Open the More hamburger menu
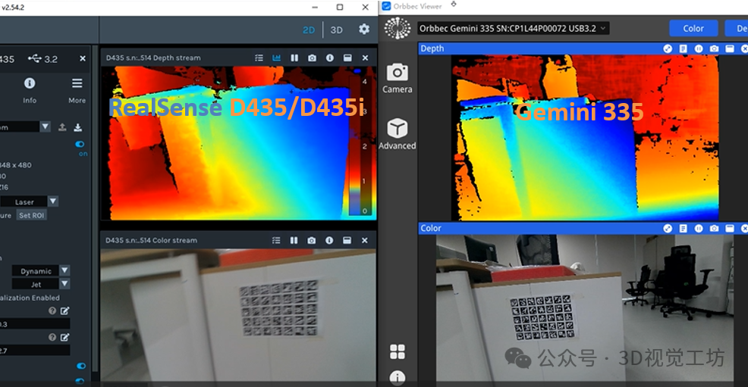 pos(77,83)
